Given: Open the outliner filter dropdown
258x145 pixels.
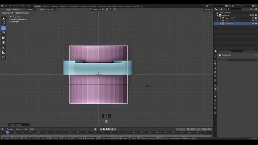Looking at the screenshot, I should click(x=251, y=9).
